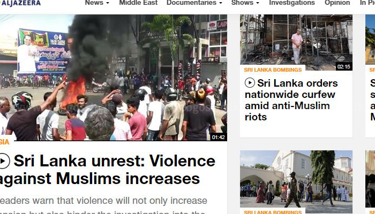Open the Shows dropdown menu

pos(245,3)
